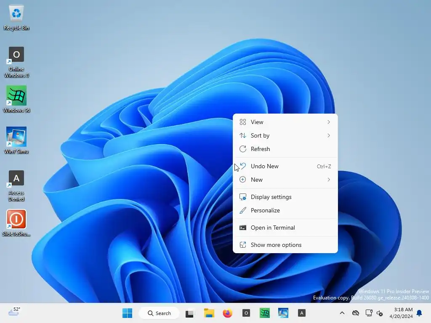Screen dimensions: 431x323
Task: Click the OneDrive cloud tray icon
Action: pyautogui.click(x=356, y=313)
